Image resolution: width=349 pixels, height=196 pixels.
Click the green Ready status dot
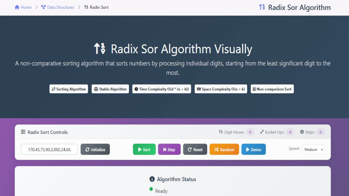[x=151, y=189]
